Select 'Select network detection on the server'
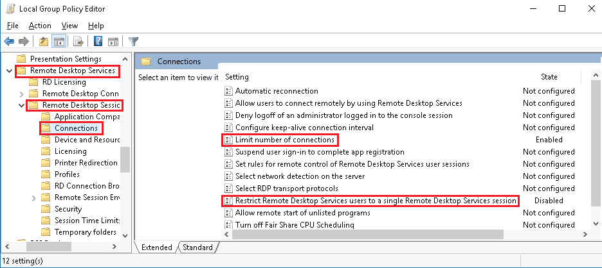Screen dimensions: 602x268 (x=300, y=176)
